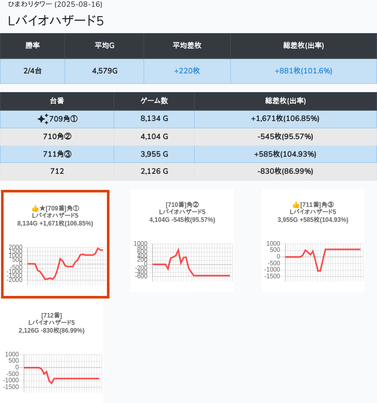
Task: Click the thumbs-up icon on the 711番 card
Action: [296, 205]
